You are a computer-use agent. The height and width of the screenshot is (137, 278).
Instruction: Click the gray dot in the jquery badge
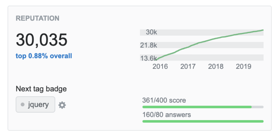pyautogui.click(x=22, y=105)
